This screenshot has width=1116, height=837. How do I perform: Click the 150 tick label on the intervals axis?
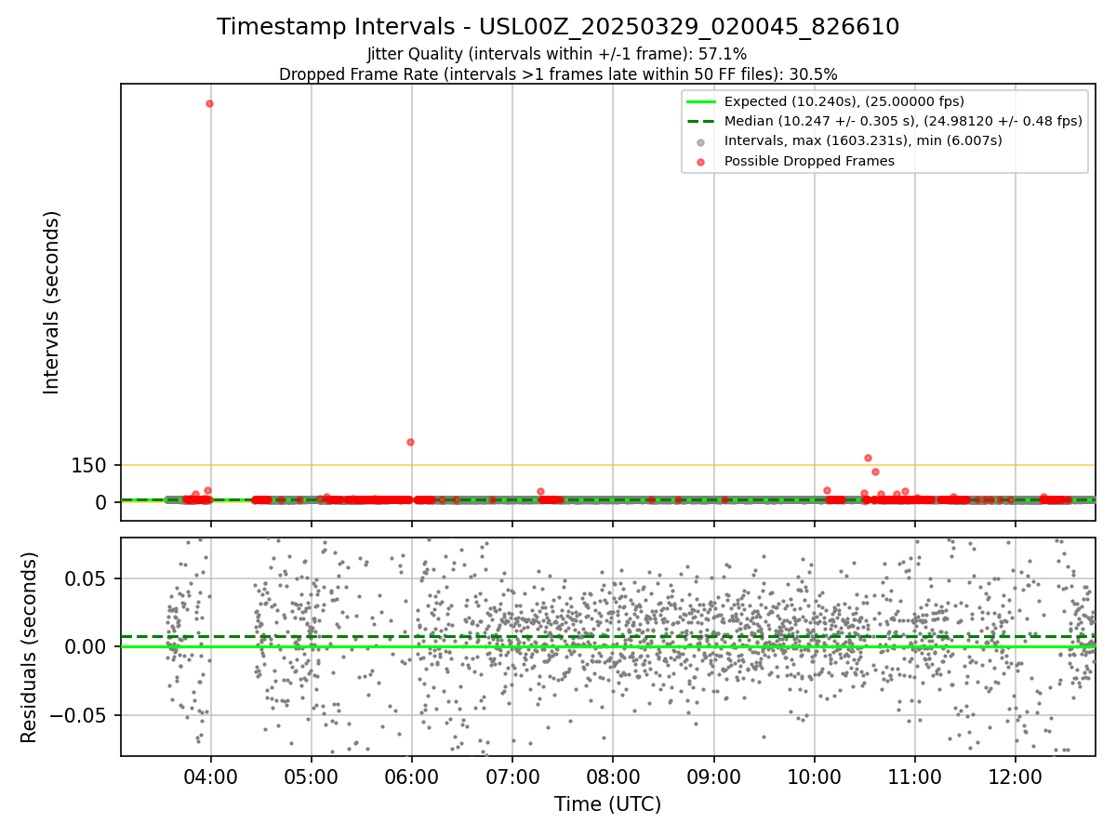click(88, 466)
